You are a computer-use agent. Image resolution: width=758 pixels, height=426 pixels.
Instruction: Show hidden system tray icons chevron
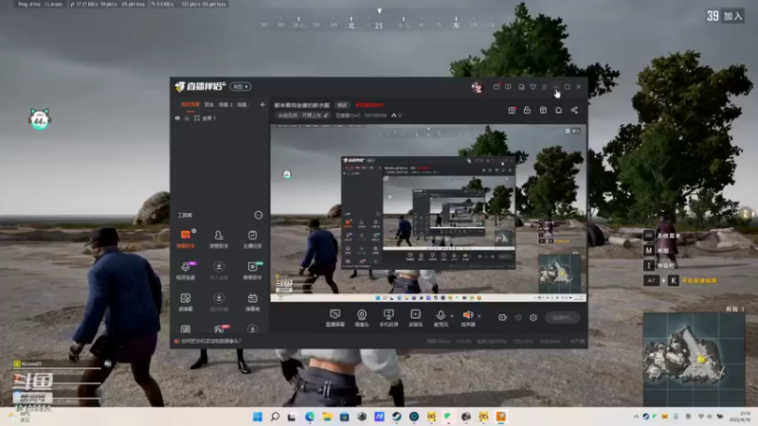tap(636, 417)
